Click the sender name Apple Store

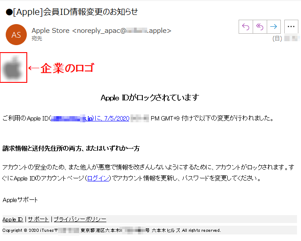click(x=51, y=31)
